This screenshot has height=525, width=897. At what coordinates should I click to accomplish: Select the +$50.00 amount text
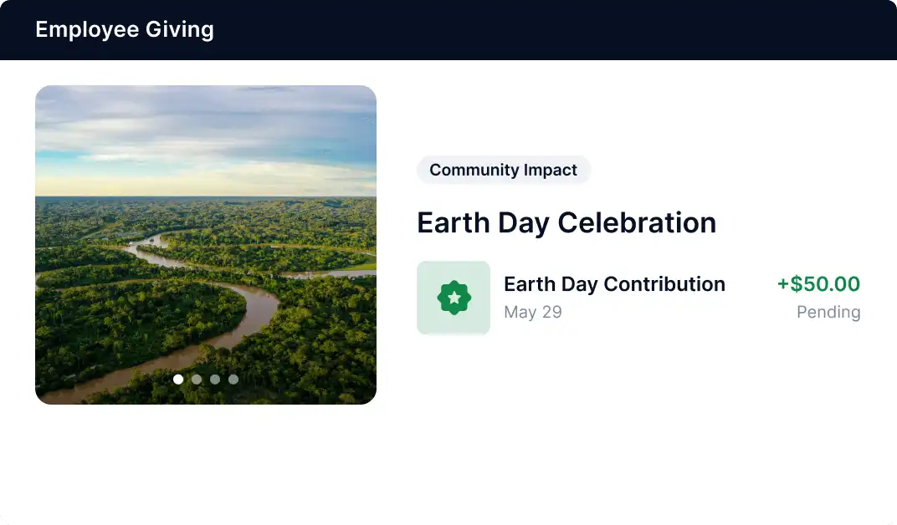tap(818, 284)
